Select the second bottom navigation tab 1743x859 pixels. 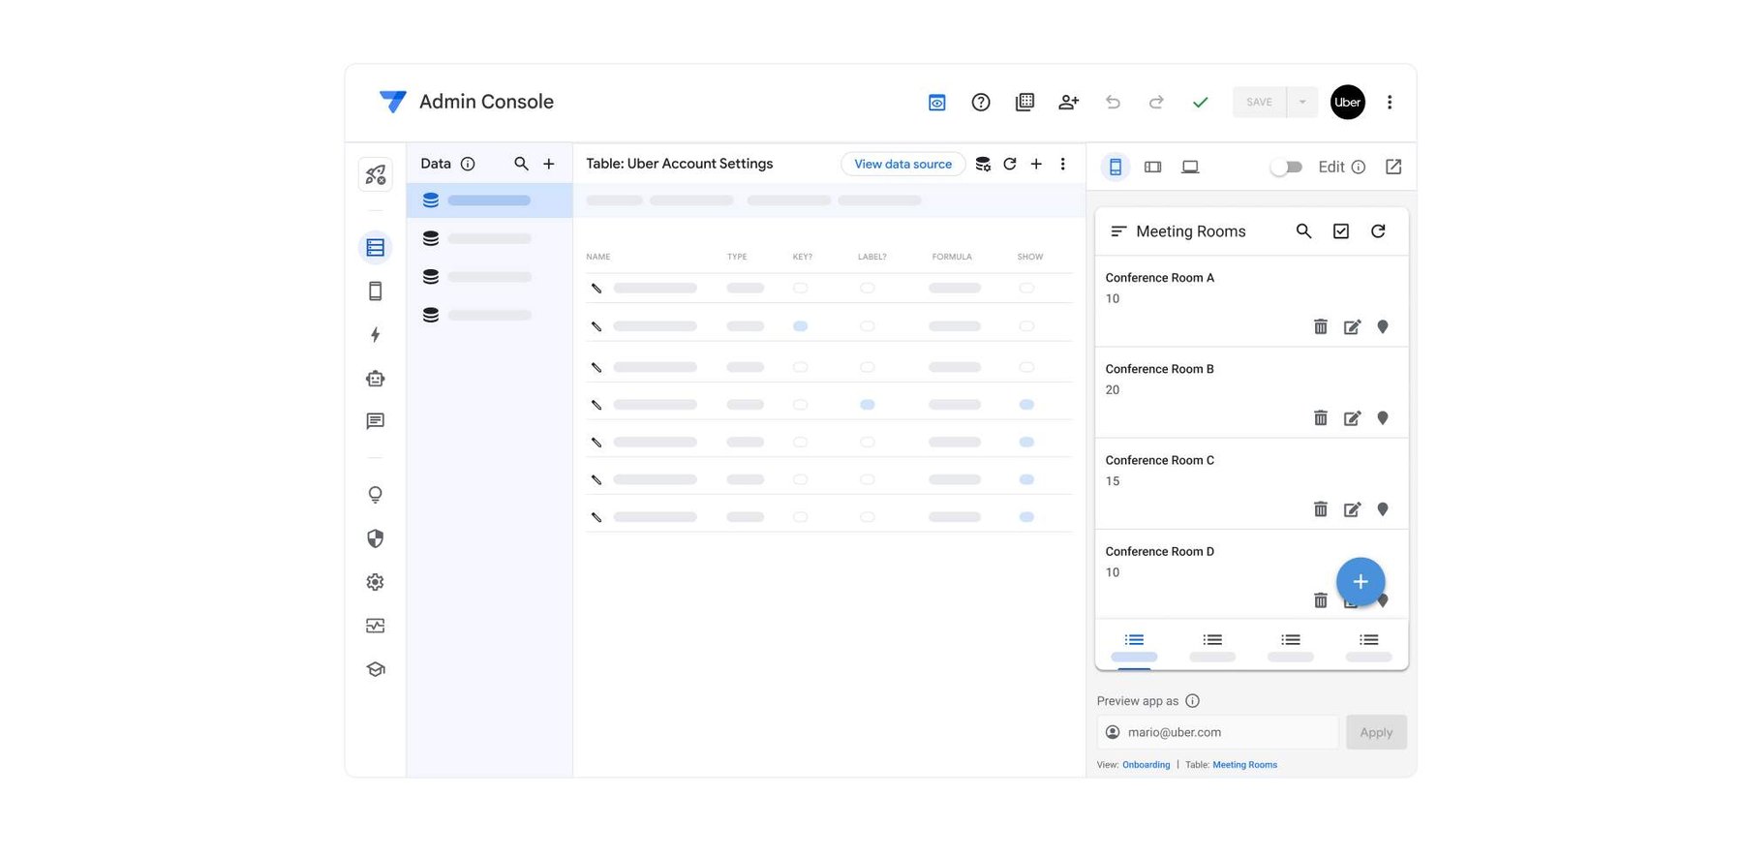coord(1212,646)
